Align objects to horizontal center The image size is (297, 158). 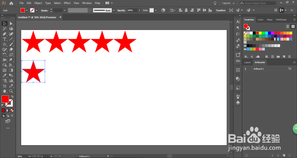point(186,10)
